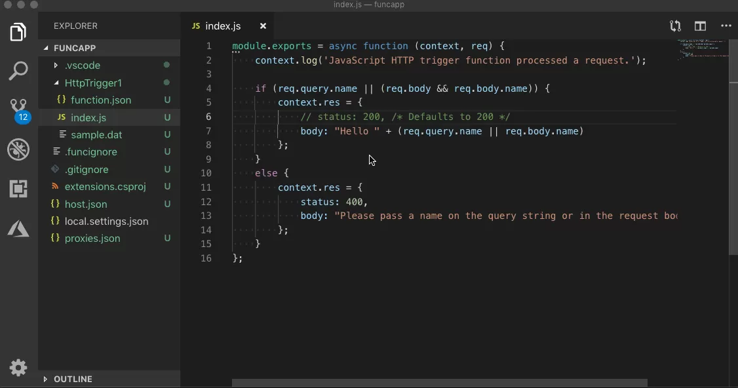Image resolution: width=738 pixels, height=388 pixels.
Task: Click the Open Changes icon in the editor toolbar
Action: point(675,26)
